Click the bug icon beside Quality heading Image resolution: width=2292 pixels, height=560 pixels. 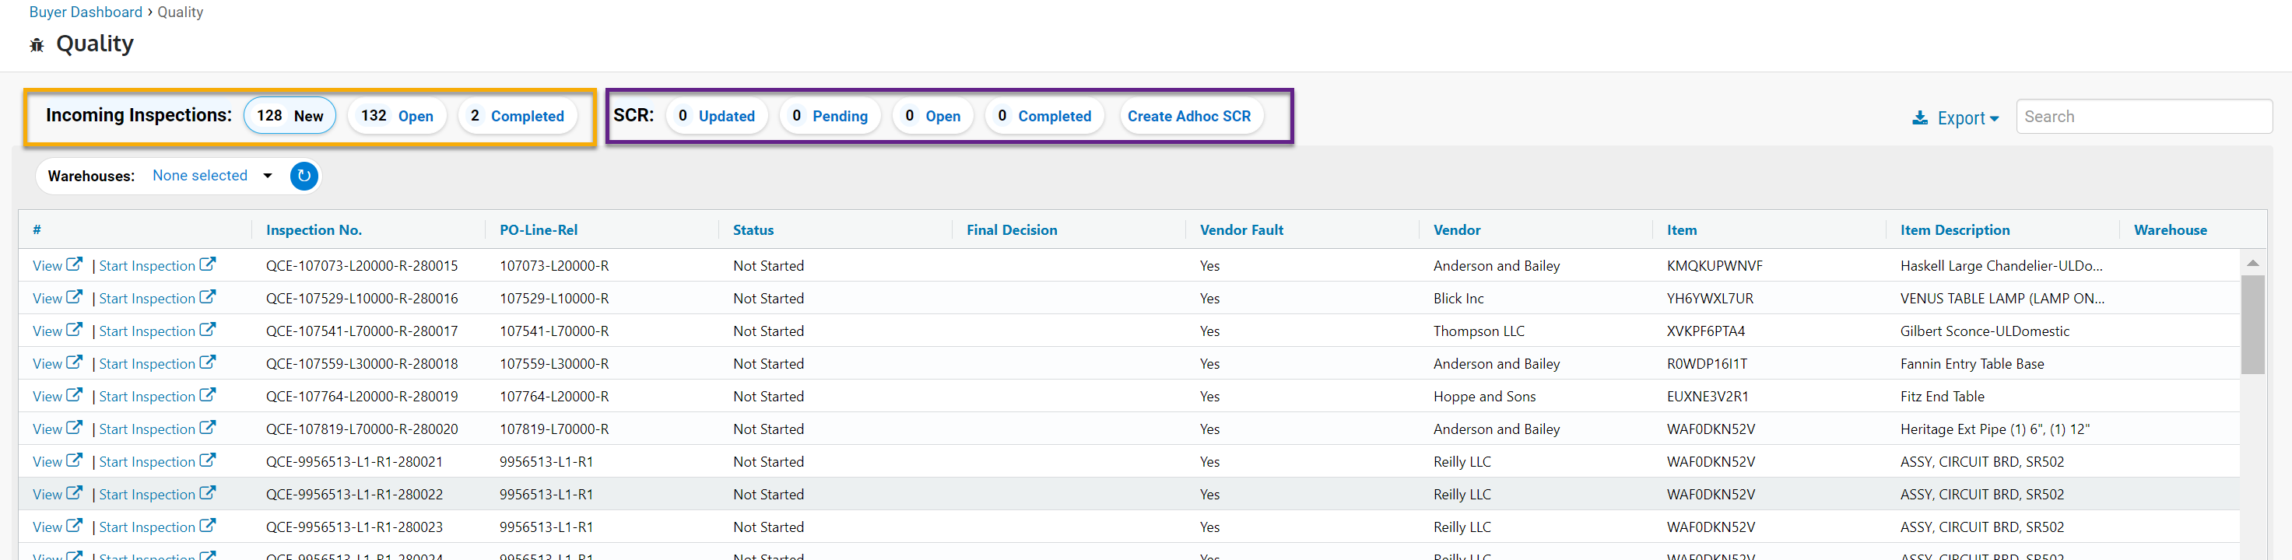[37, 44]
